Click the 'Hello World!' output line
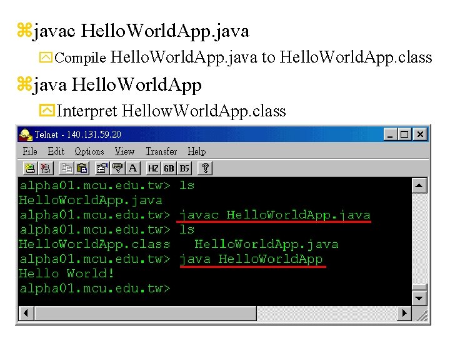The image size is (450, 338). click(x=66, y=274)
